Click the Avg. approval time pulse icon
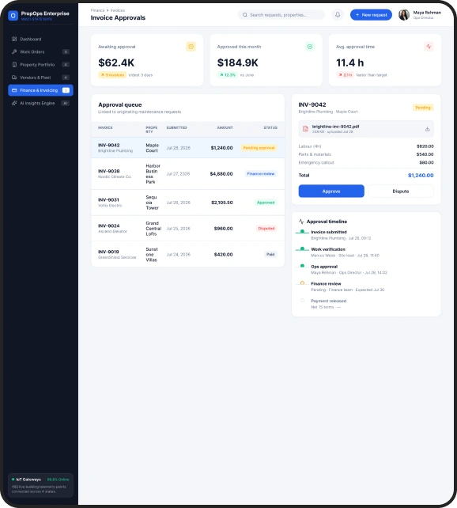This screenshot has width=457, height=508. click(x=429, y=47)
